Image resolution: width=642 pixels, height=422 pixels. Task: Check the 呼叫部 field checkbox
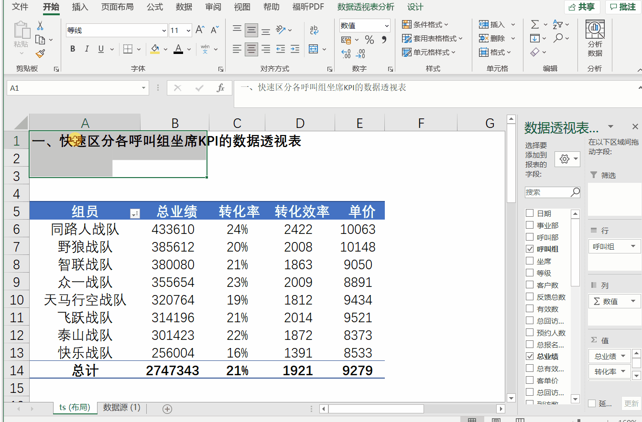pos(530,237)
